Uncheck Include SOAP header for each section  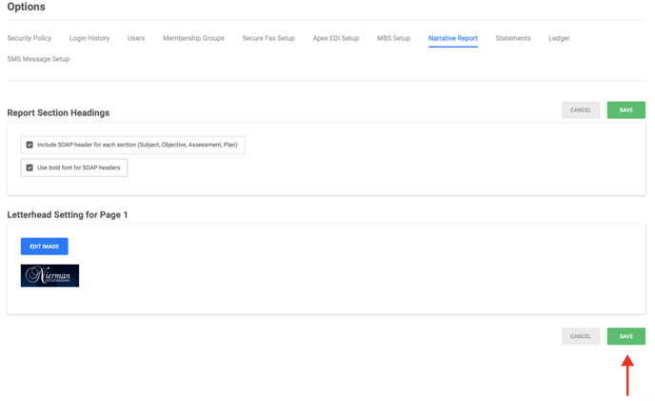(30, 145)
